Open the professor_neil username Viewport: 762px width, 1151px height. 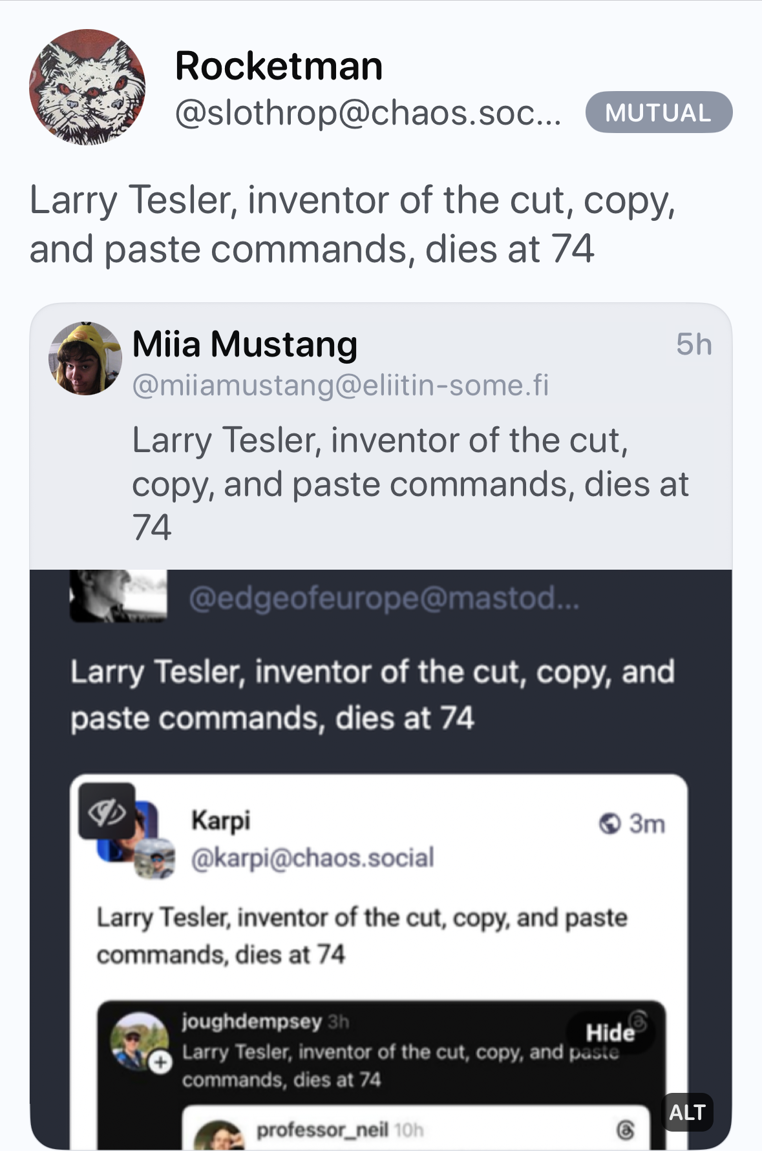pos(322,1130)
